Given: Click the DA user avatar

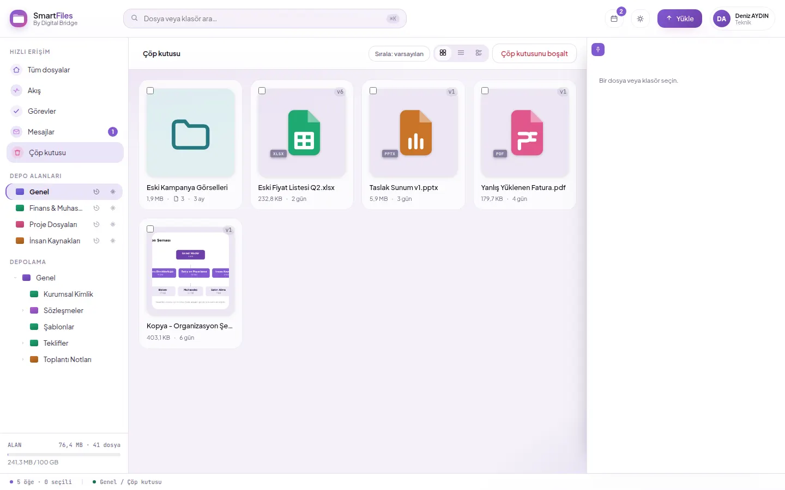Looking at the screenshot, I should click(722, 19).
